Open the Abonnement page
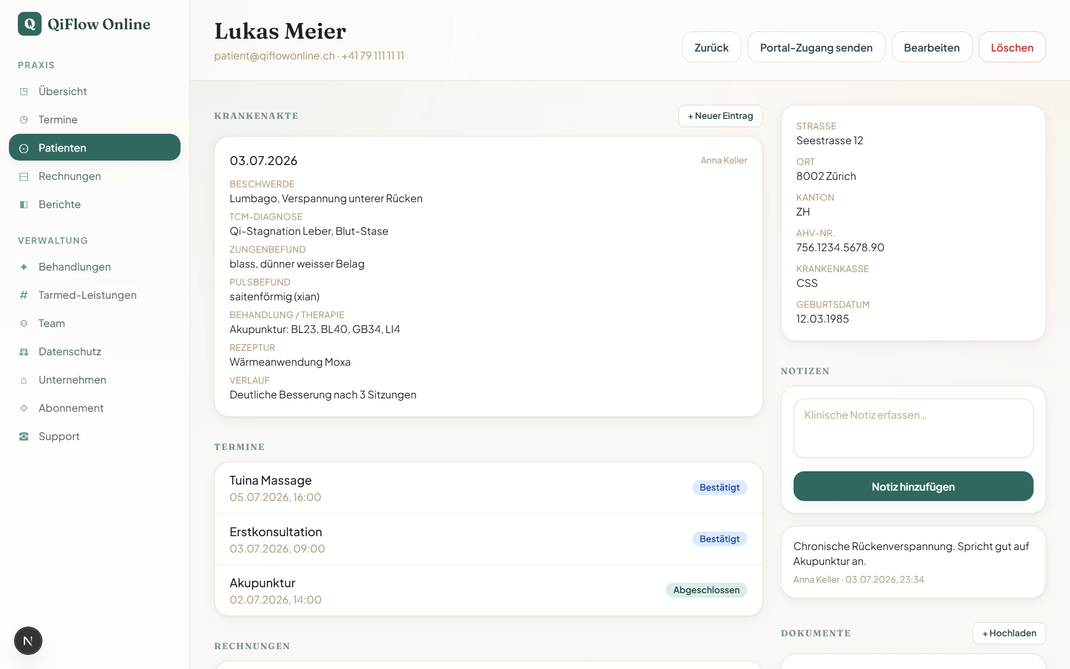 point(95,408)
